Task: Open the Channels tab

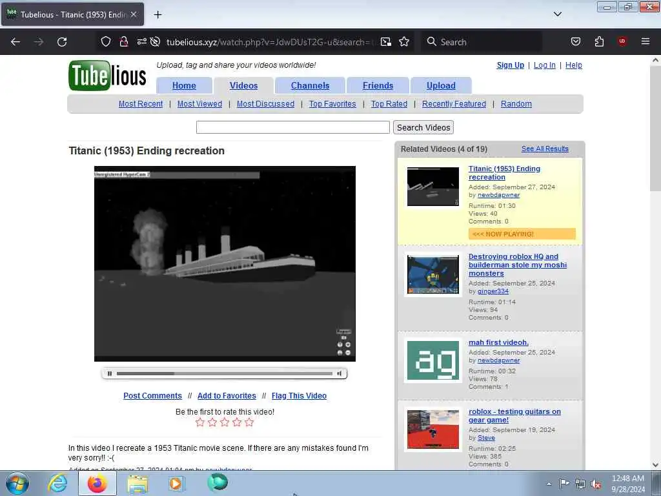Action: click(x=310, y=86)
